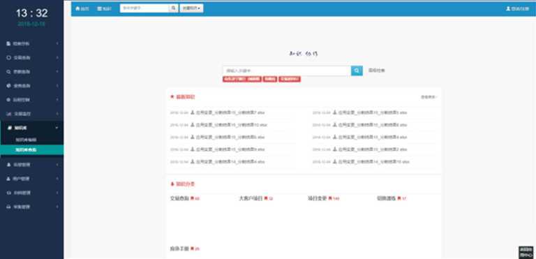Image resolution: width=536 pixels, height=259 pixels.
Task: Click the small magnifier button in top bar
Action: pos(174,8)
